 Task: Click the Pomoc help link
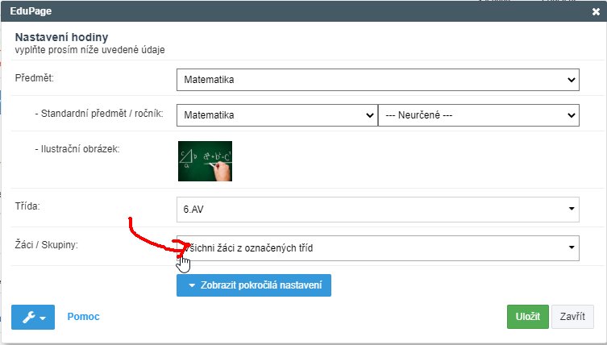(x=83, y=317)
